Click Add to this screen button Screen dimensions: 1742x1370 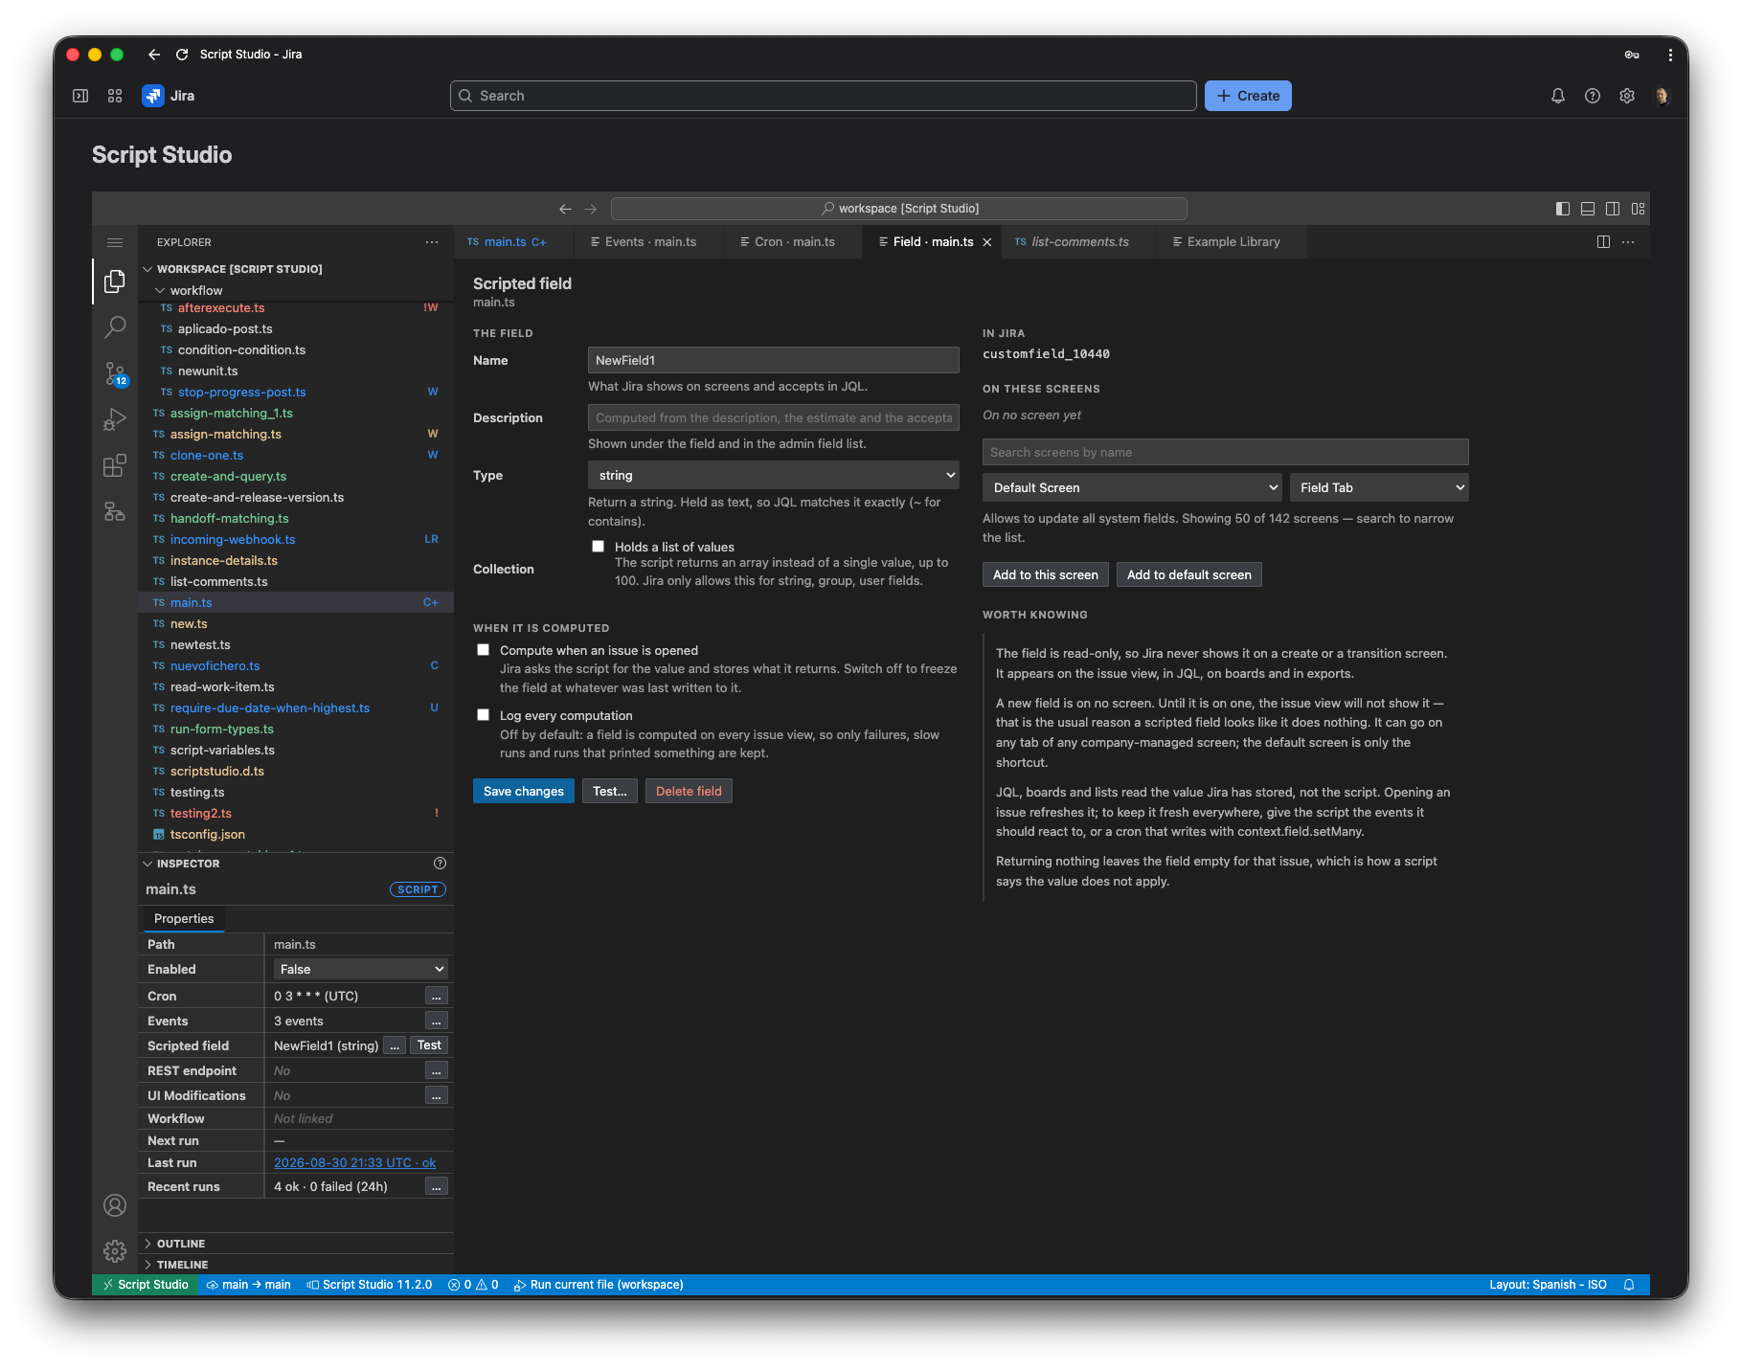coord(1046,574)
